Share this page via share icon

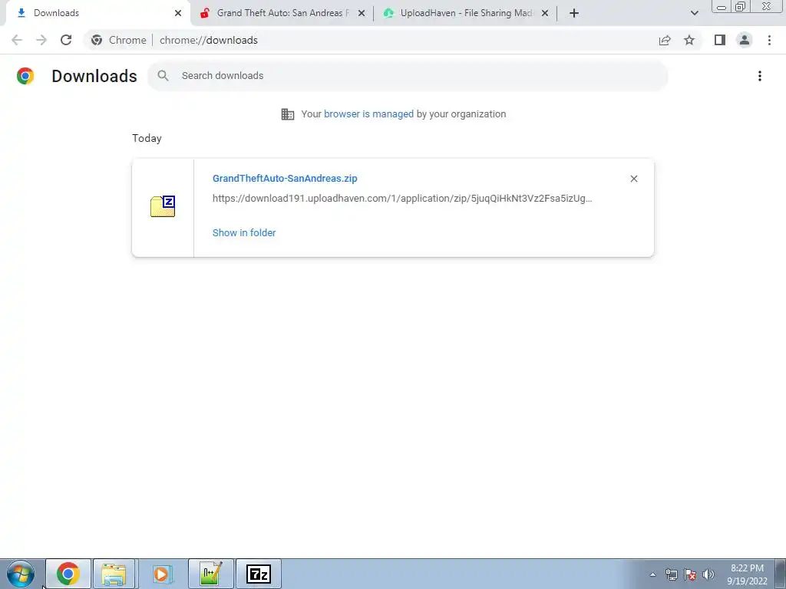tap(665, 40)
